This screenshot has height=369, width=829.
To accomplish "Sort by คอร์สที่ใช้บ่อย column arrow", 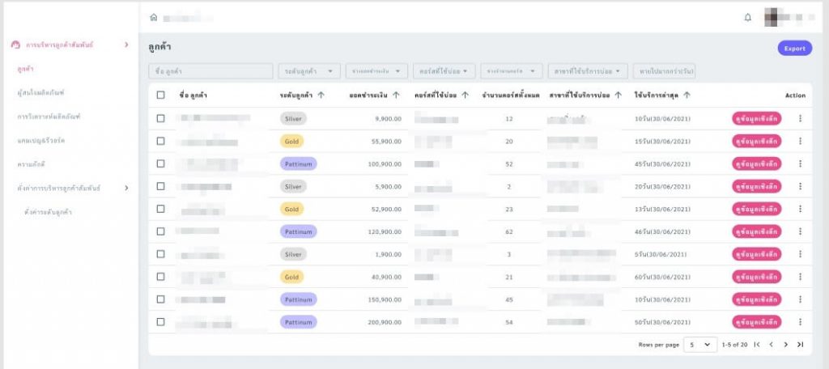I will pos(466,95).
